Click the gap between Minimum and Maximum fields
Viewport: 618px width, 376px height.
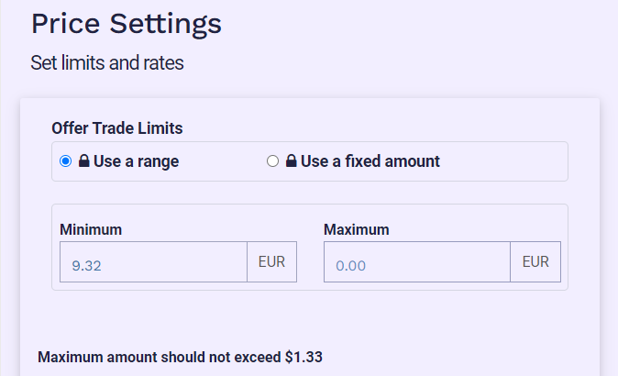click(x=310, y=261)
